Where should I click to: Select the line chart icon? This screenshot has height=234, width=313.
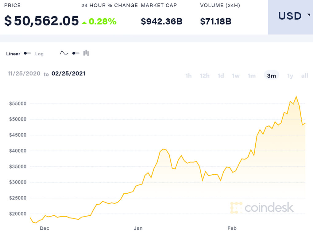tap(64, 53)
